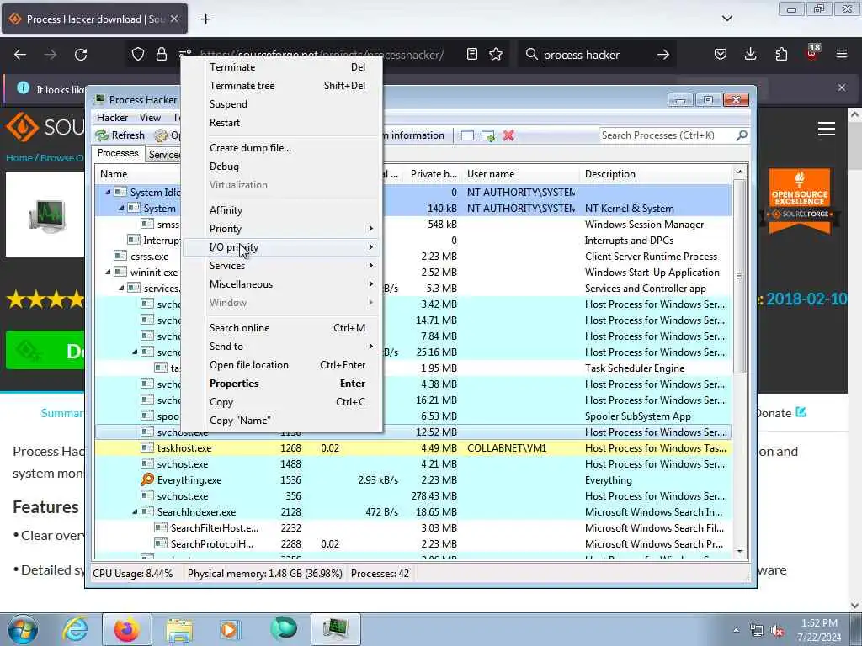Open the tracking protection shield icon

(138, 55)
